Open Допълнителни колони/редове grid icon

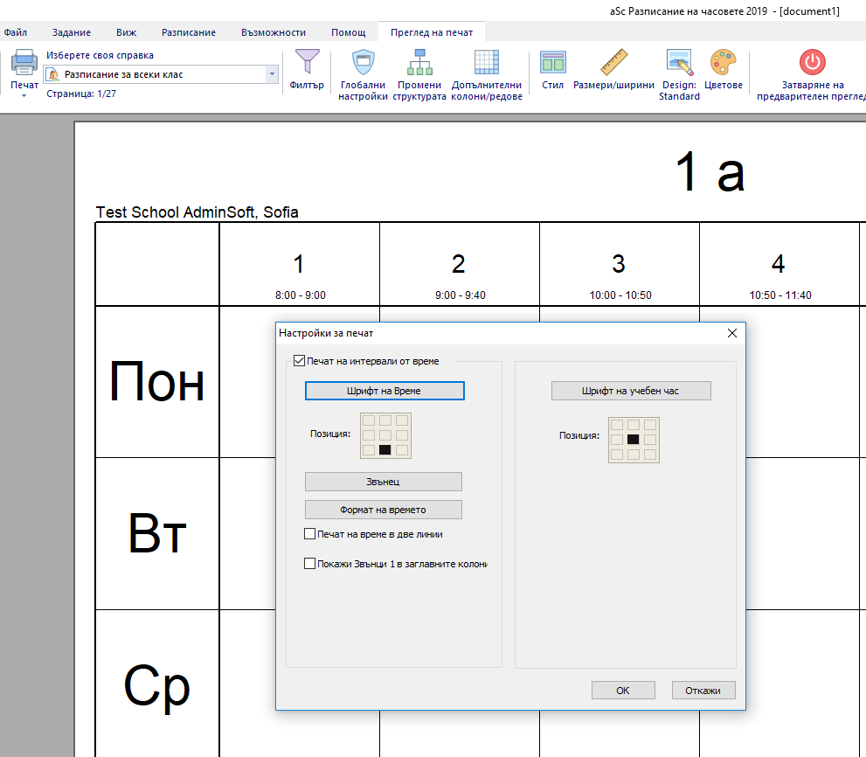pyautogui.click(x=487, y=63)
